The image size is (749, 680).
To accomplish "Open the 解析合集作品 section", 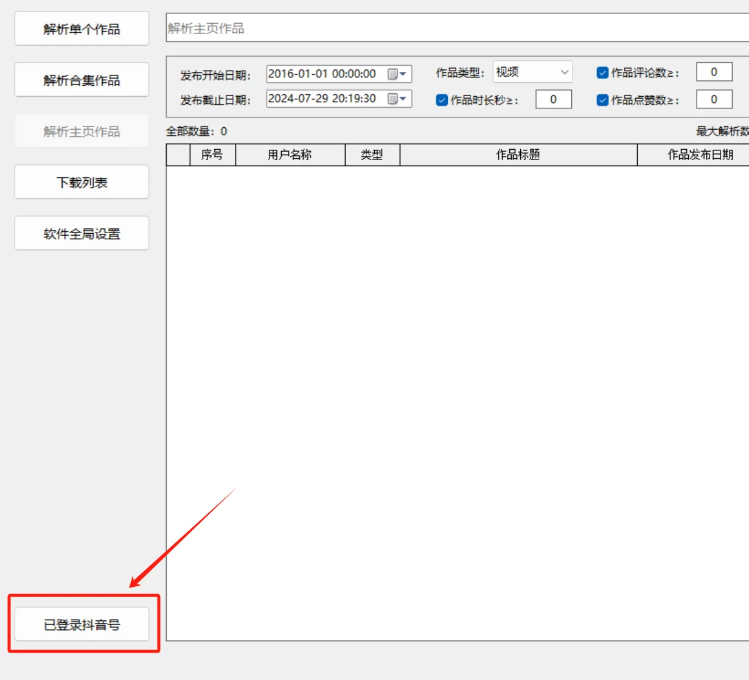I will click(82, 80).
